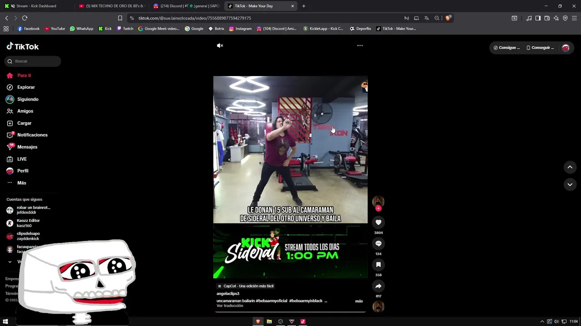This screenshot has width=581, height=326.
Task: Open CapCut Una edición más fácil link
Action: pos(246,286)
